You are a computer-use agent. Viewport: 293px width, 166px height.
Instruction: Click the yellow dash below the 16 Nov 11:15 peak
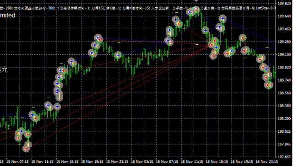pyautogui.click(x=197, y=45)
